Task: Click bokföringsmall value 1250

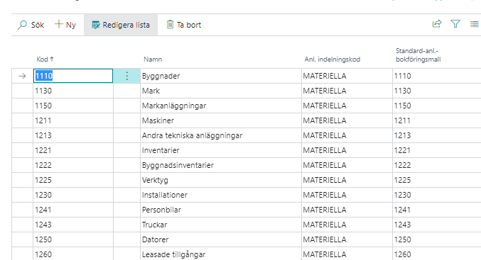Action: point(402,240)
